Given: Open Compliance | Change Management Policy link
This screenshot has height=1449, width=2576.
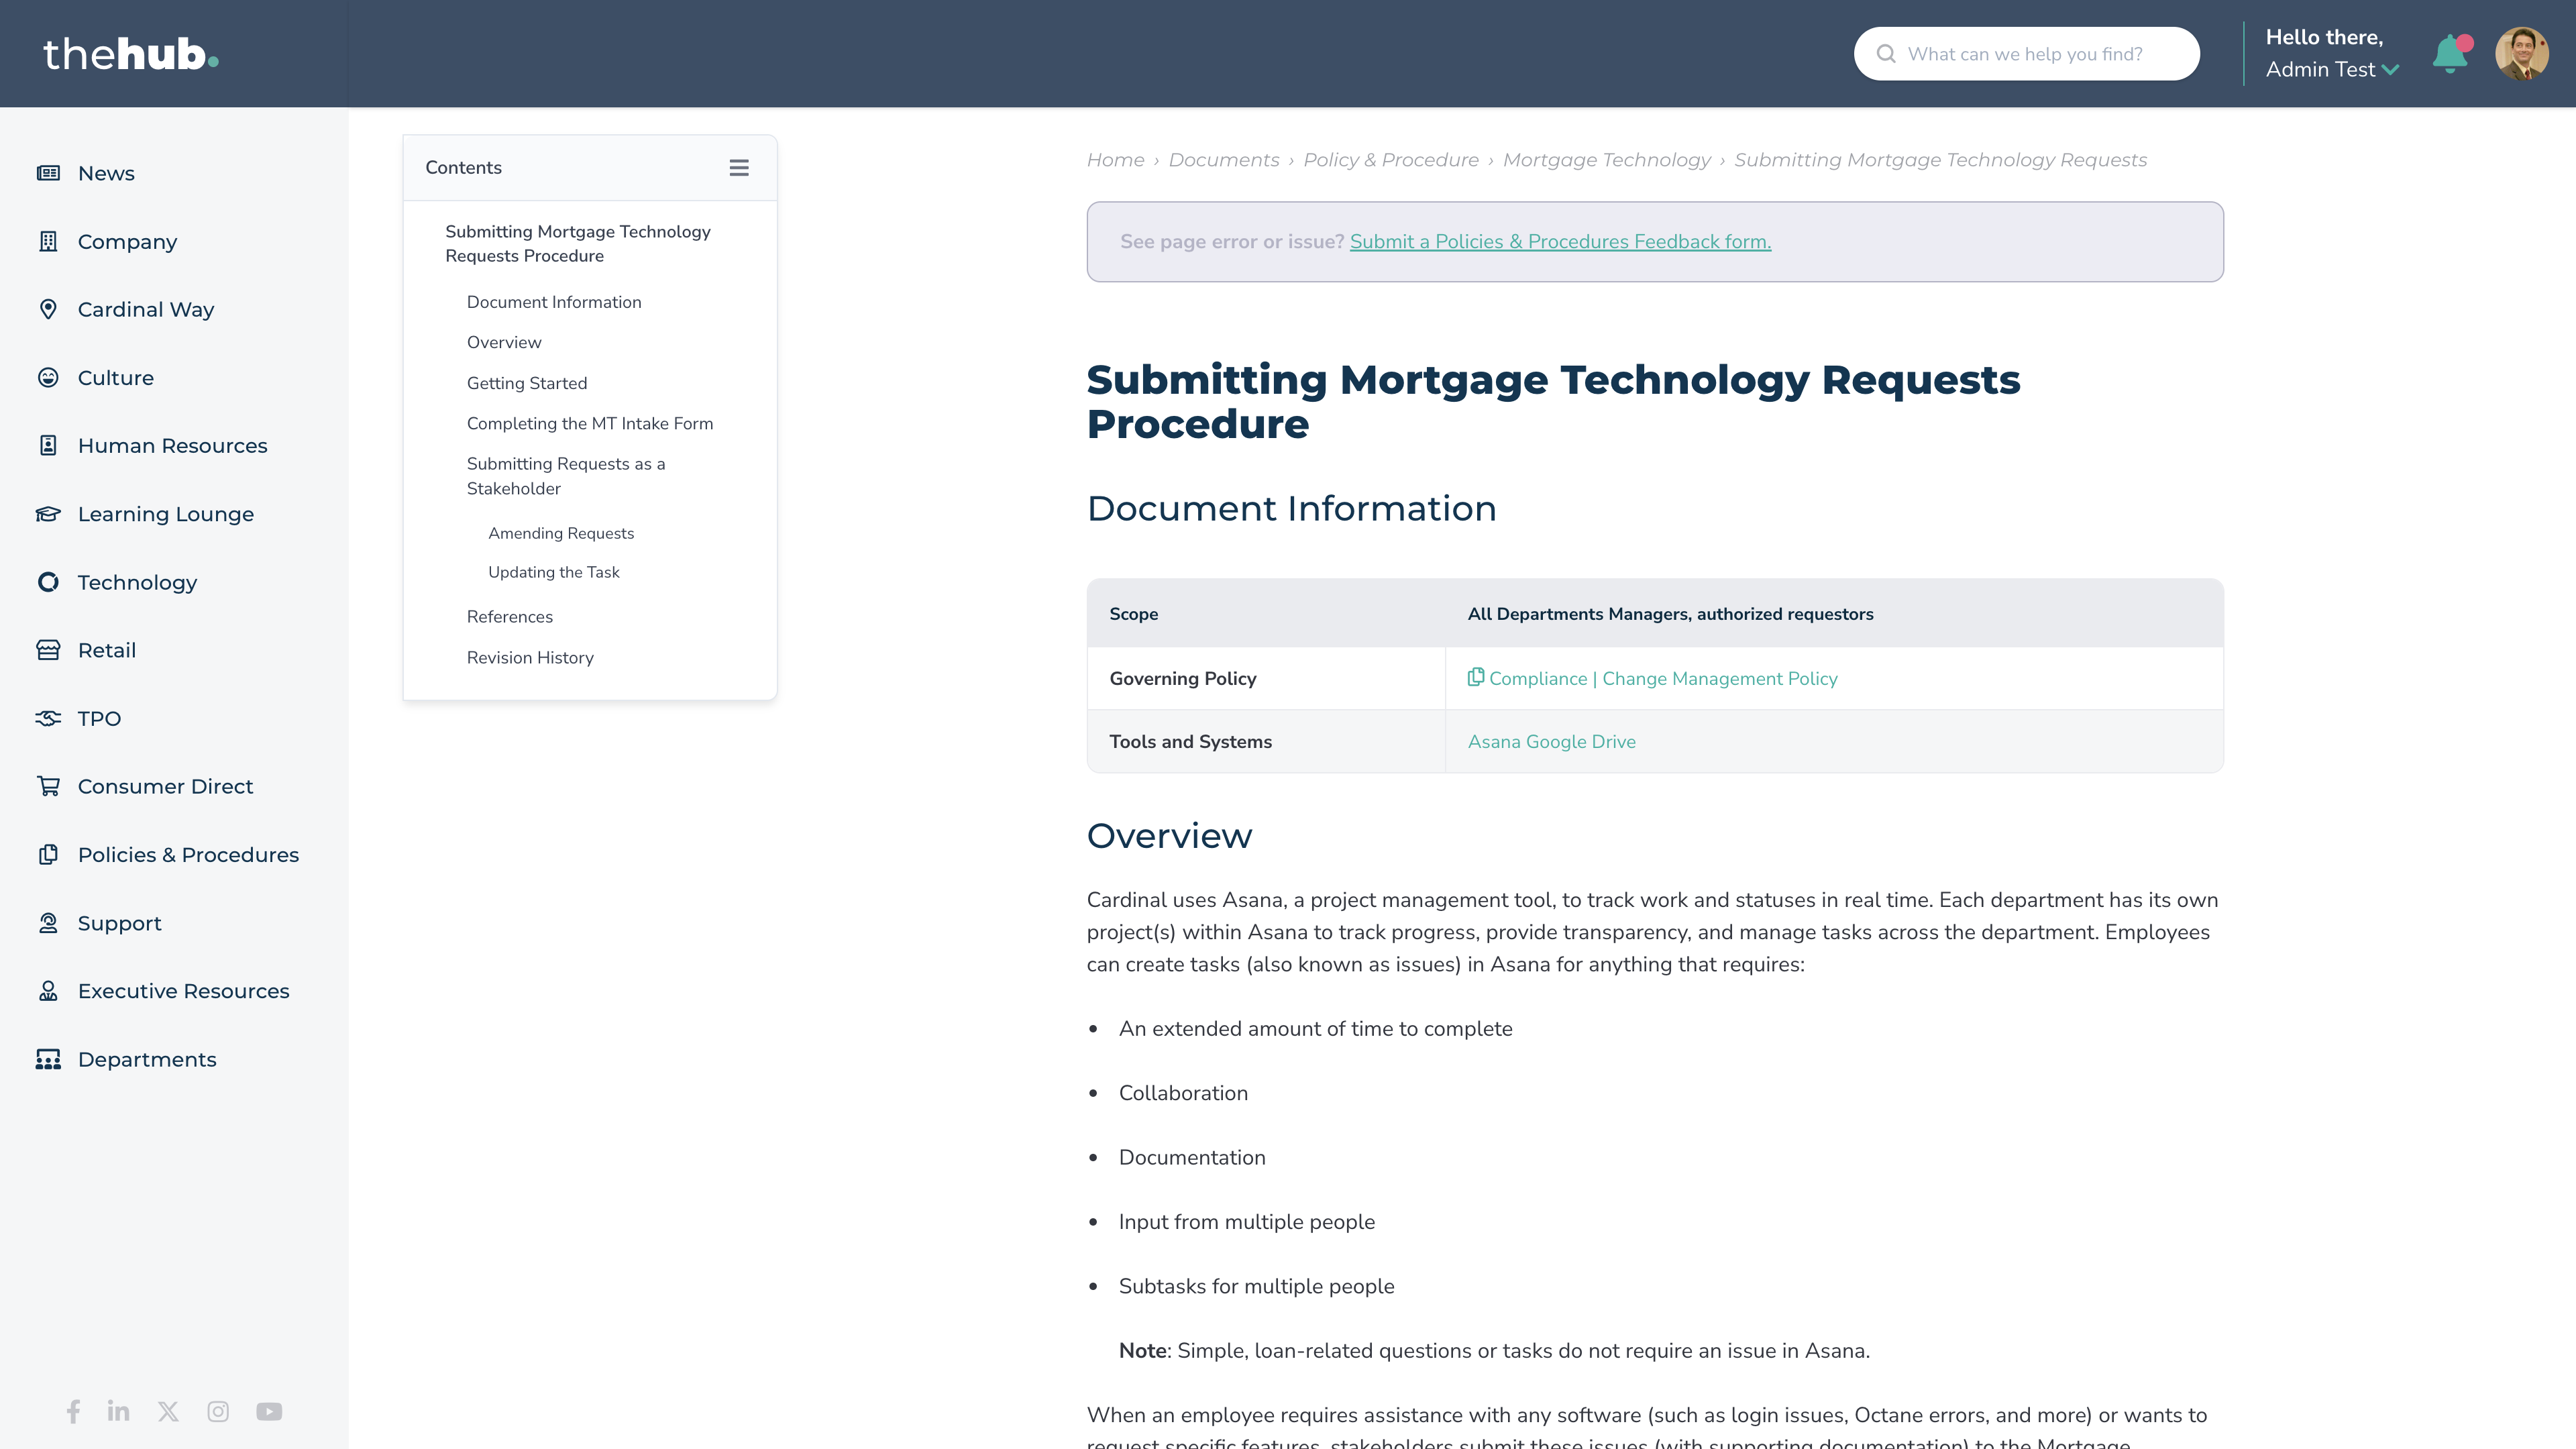Looking at the screenshot, I should click(1662, 679).
